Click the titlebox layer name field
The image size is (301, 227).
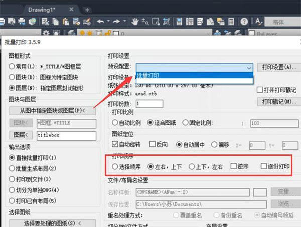tap(66, 136)
